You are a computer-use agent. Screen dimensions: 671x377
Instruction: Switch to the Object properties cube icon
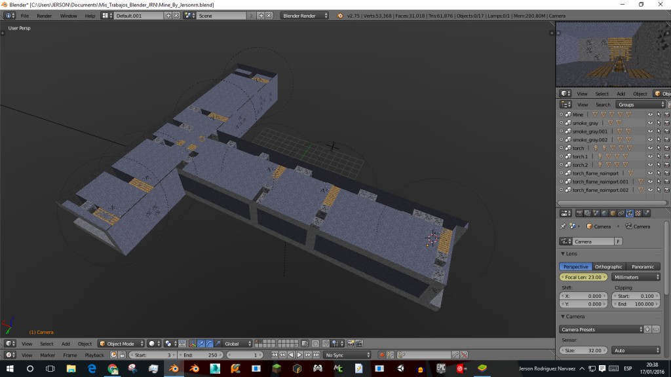coord(612,213)
